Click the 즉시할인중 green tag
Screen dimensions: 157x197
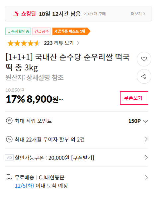18,31
